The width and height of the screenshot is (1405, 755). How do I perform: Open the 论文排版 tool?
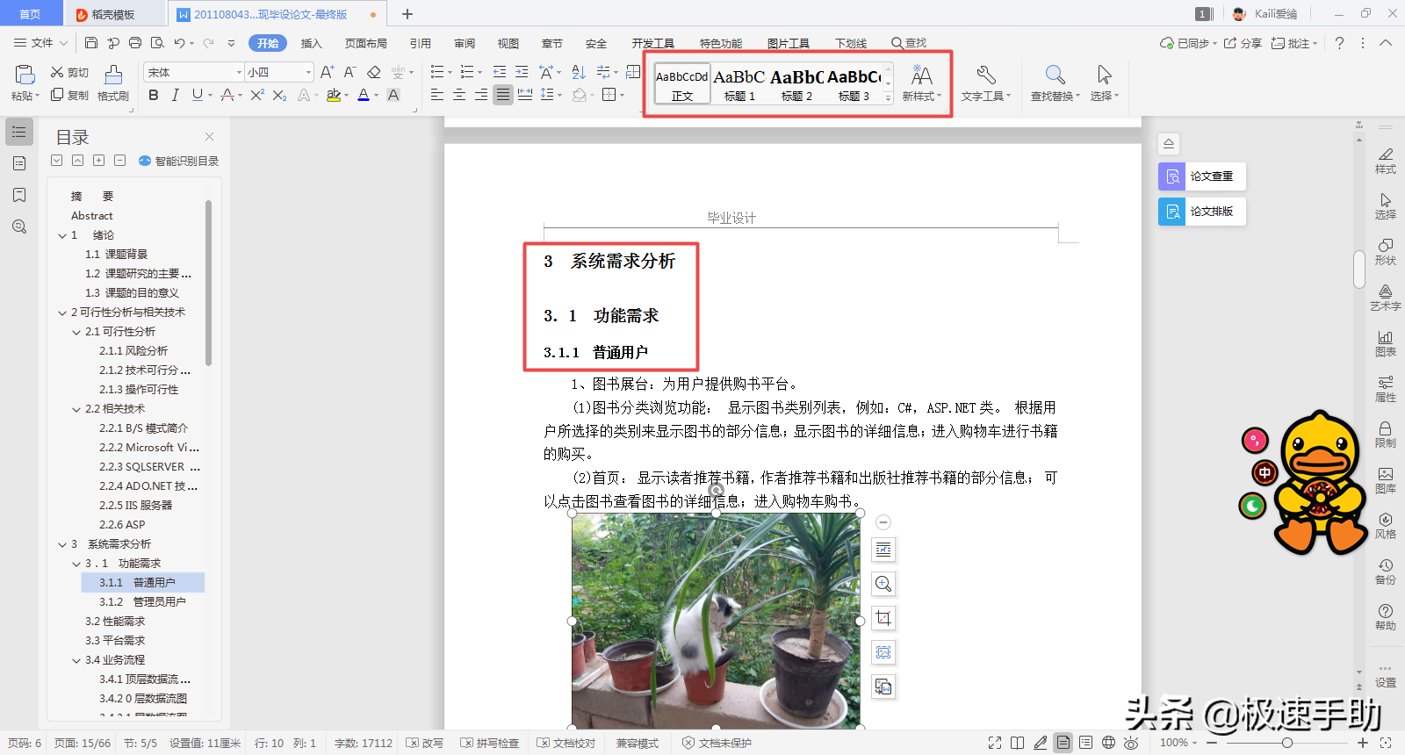pyautogui.click(x=1201, y=212)
